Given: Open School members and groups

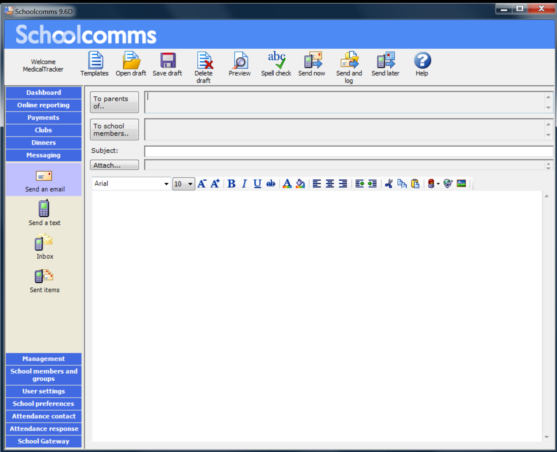Looking at the screenshot, I should [44, 375].
